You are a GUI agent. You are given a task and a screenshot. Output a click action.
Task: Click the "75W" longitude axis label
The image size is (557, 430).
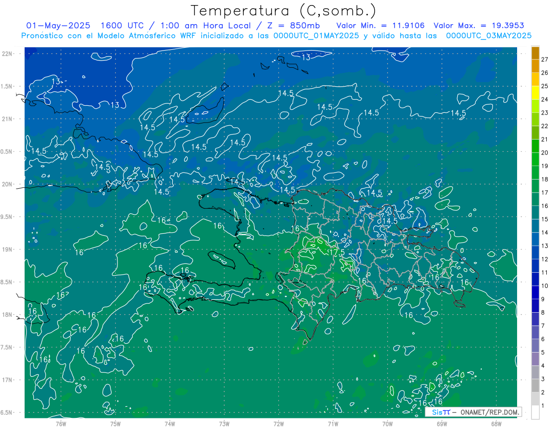[x=116, y=424]
